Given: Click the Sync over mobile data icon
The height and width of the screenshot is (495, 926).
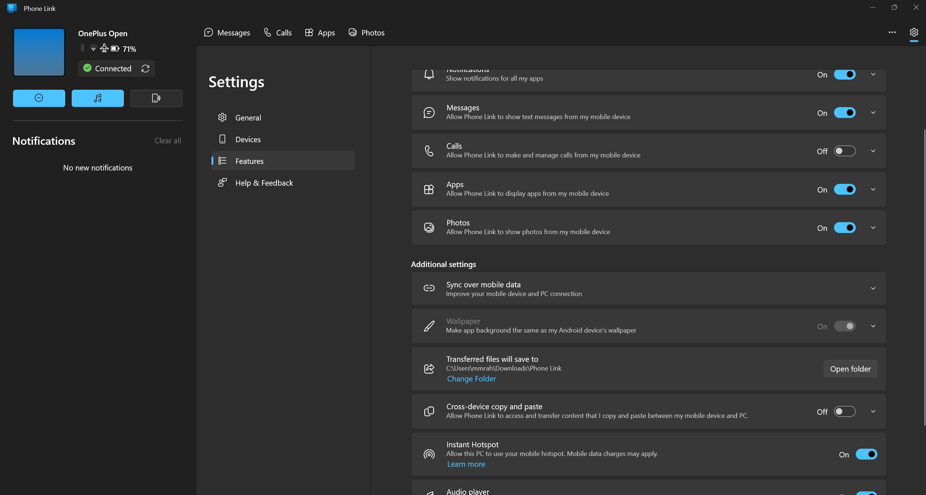Looking at the screenshot, I should coord(429,288).
